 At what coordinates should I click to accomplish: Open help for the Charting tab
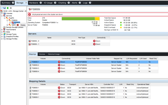pyautogui.click(x=69, y=3)
